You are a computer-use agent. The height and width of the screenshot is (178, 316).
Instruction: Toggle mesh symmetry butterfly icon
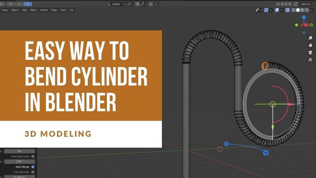[278, 4]
